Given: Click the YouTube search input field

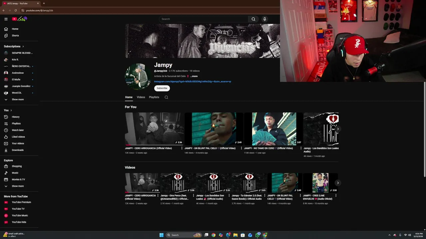Looking at the screenshot, I should (203, 19).
